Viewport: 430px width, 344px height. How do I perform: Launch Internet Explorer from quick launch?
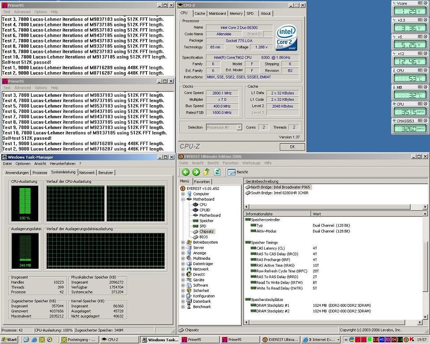pos(34,340)
